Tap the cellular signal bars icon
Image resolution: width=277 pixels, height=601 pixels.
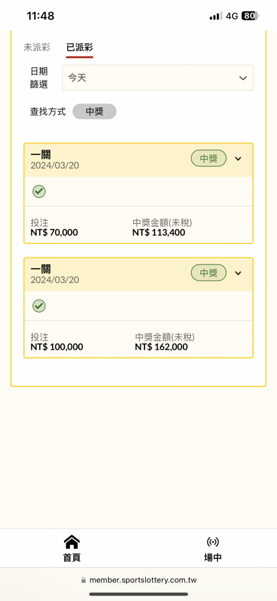click(x=216, y=16)
